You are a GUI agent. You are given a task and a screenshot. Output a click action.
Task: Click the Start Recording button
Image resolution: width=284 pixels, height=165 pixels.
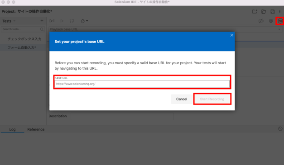point(212,99)
